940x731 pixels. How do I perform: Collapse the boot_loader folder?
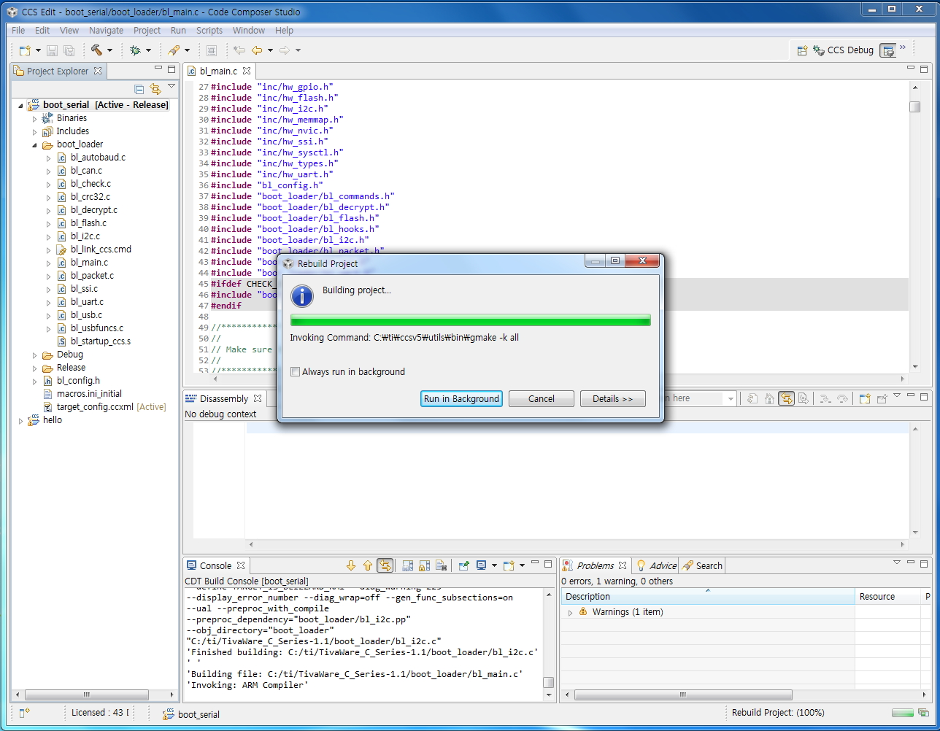pyautogui.click(x=34, y=144)
